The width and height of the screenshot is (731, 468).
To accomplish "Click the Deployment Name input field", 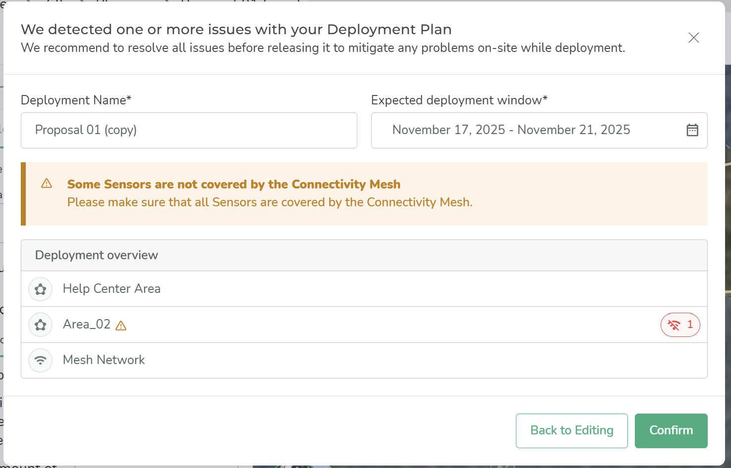I will [x=189, y=130].
